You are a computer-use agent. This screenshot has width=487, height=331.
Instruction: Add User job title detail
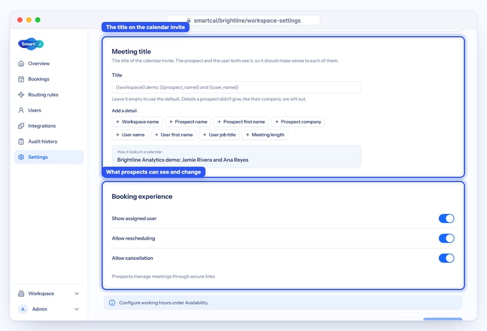(x=219, y=135)
